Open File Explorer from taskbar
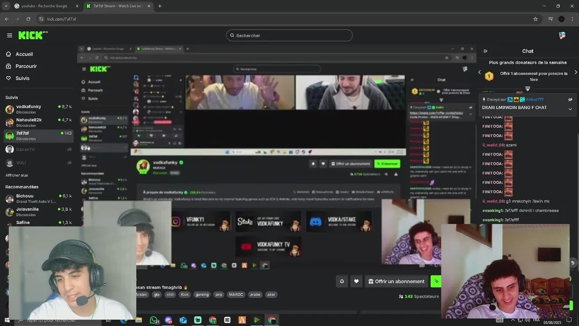 tap(138, 320)
